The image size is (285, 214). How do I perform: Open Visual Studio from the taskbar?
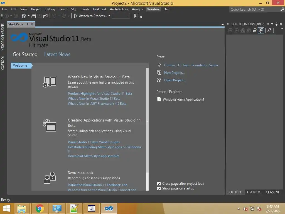109,208
